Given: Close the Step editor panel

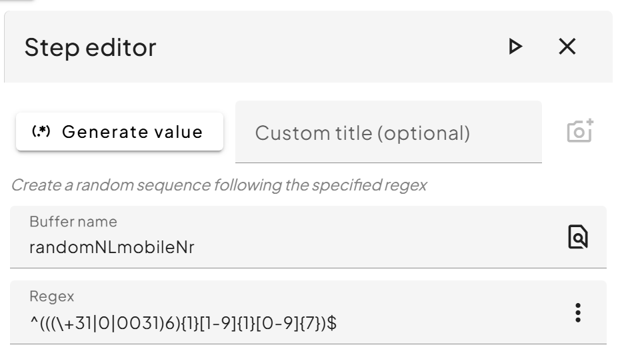Looking at the screenshot, I should coord(567,47).
